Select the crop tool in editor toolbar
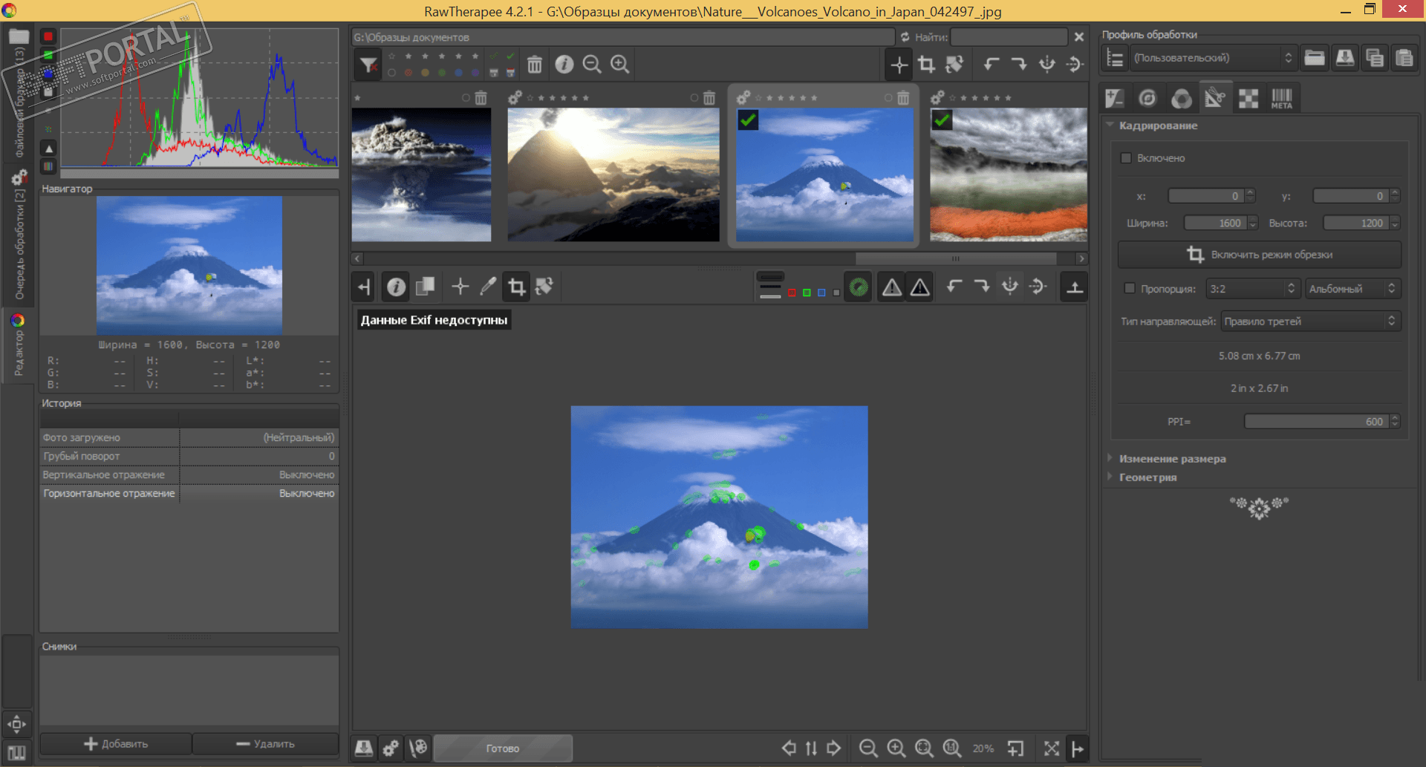The image size is (1426, 767). [516, 287]
